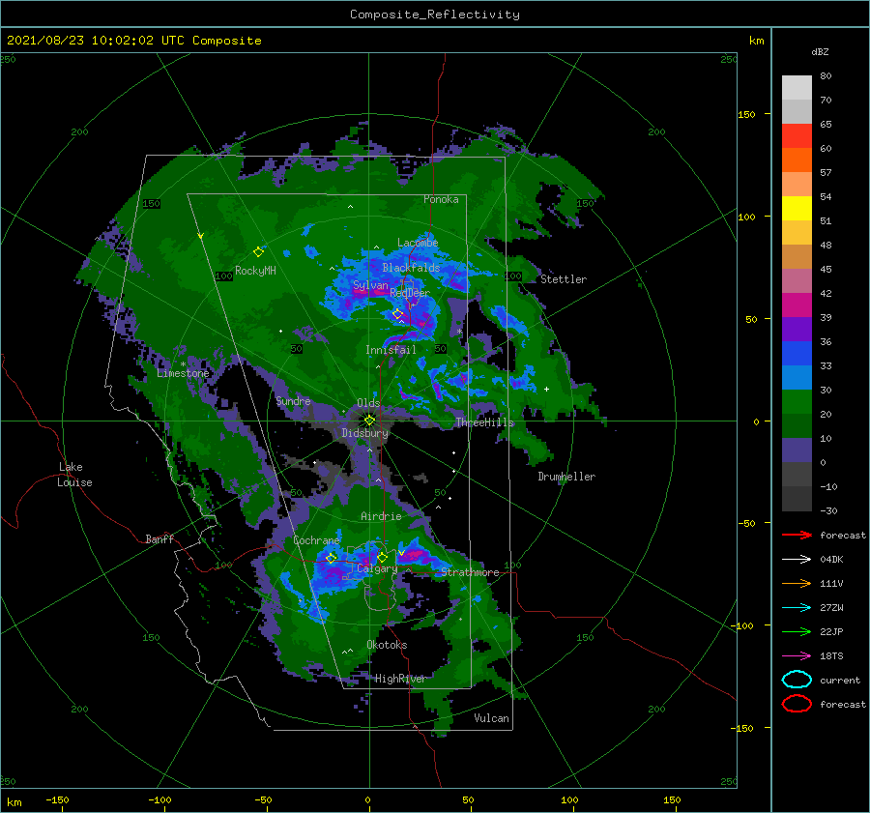Click the Blackfalds city label
870x813 pixels.
[411, 268]
